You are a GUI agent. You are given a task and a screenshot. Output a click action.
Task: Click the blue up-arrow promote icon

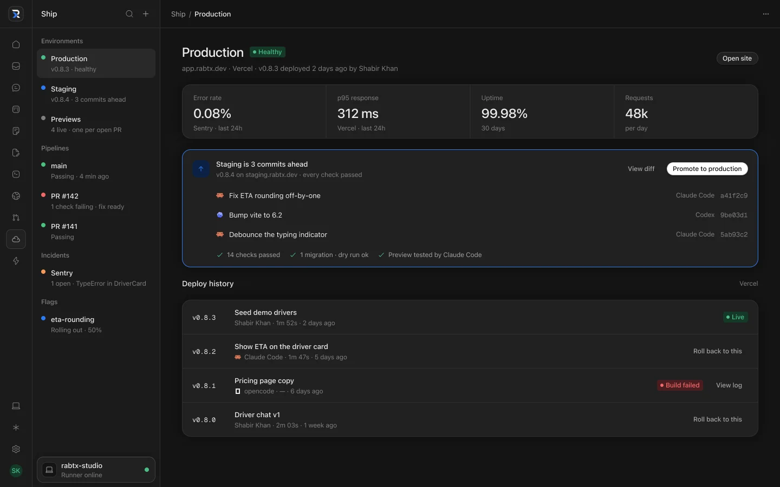tap(201, 169)
